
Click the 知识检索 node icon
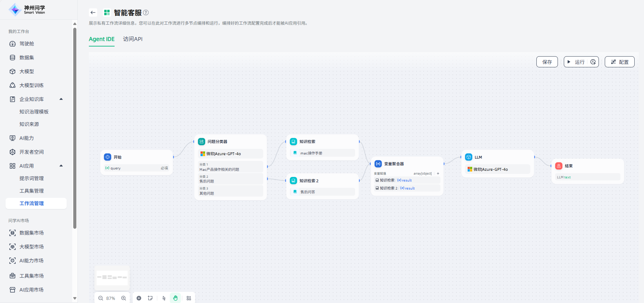pos(294,142)
